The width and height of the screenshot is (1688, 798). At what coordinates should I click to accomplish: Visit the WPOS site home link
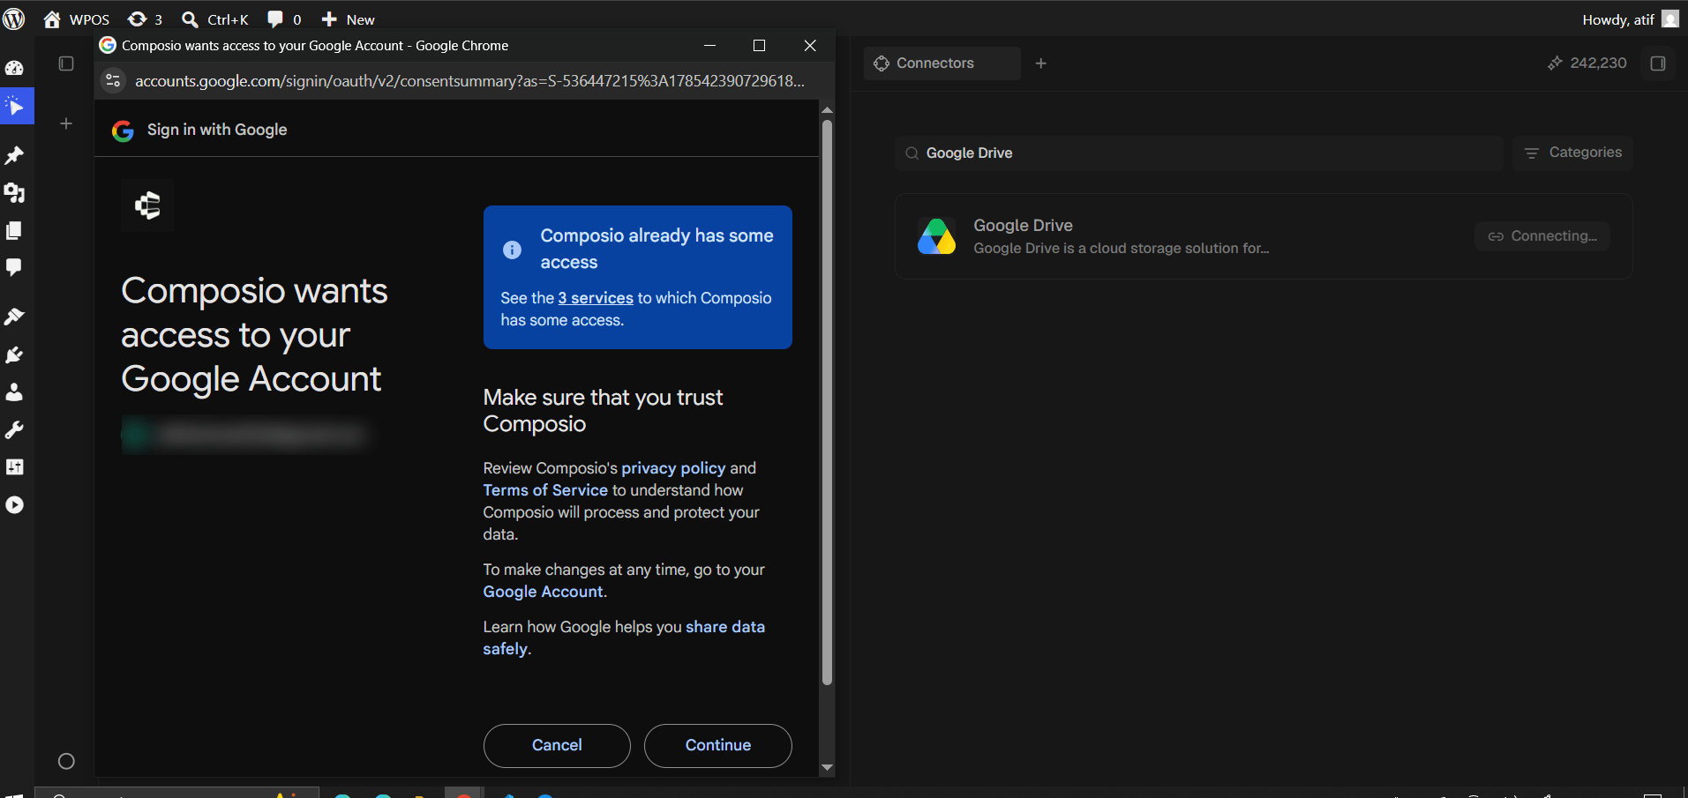(x=77, y=19)
